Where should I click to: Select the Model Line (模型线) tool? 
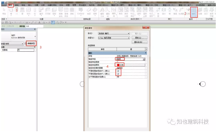(108, 12)
